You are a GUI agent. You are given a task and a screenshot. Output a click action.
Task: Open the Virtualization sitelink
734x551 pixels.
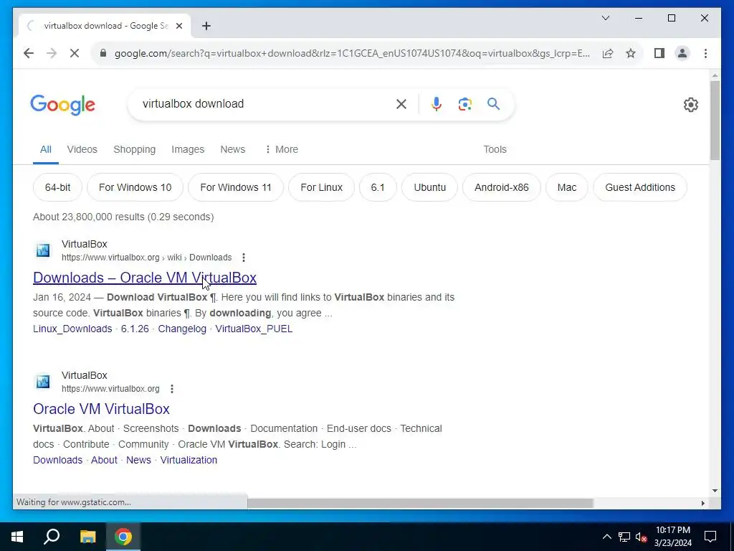(189, 460)
